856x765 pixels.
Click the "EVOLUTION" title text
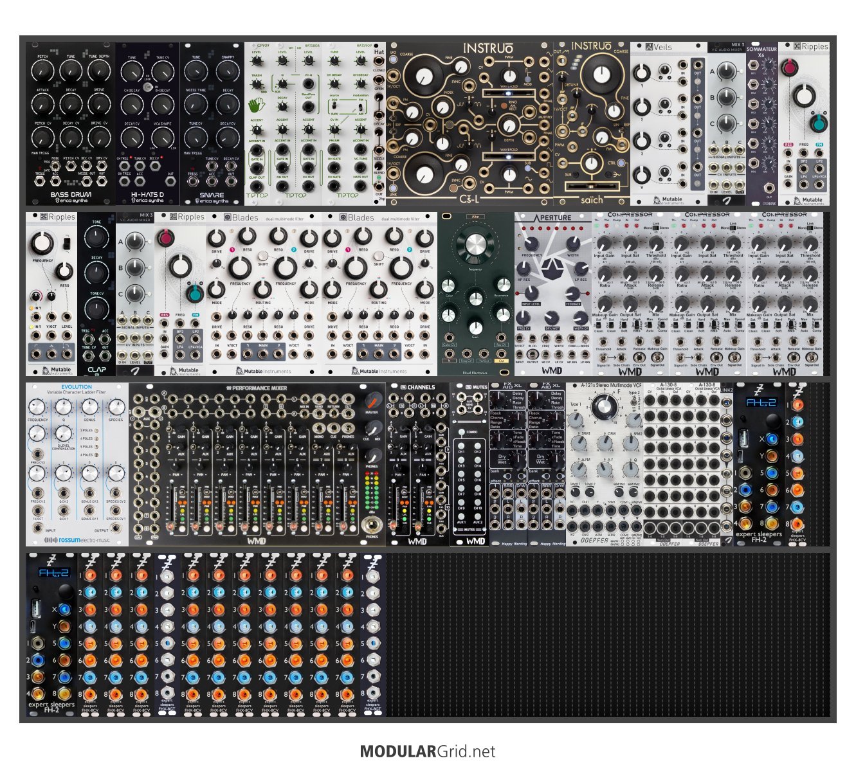77,387
